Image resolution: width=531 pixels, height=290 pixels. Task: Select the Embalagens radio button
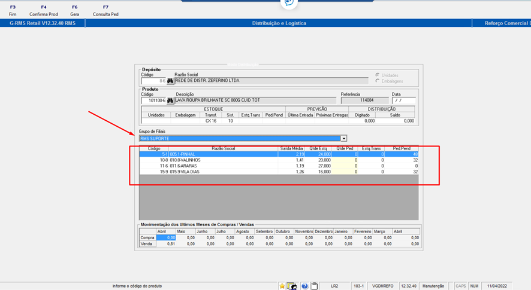377,81
